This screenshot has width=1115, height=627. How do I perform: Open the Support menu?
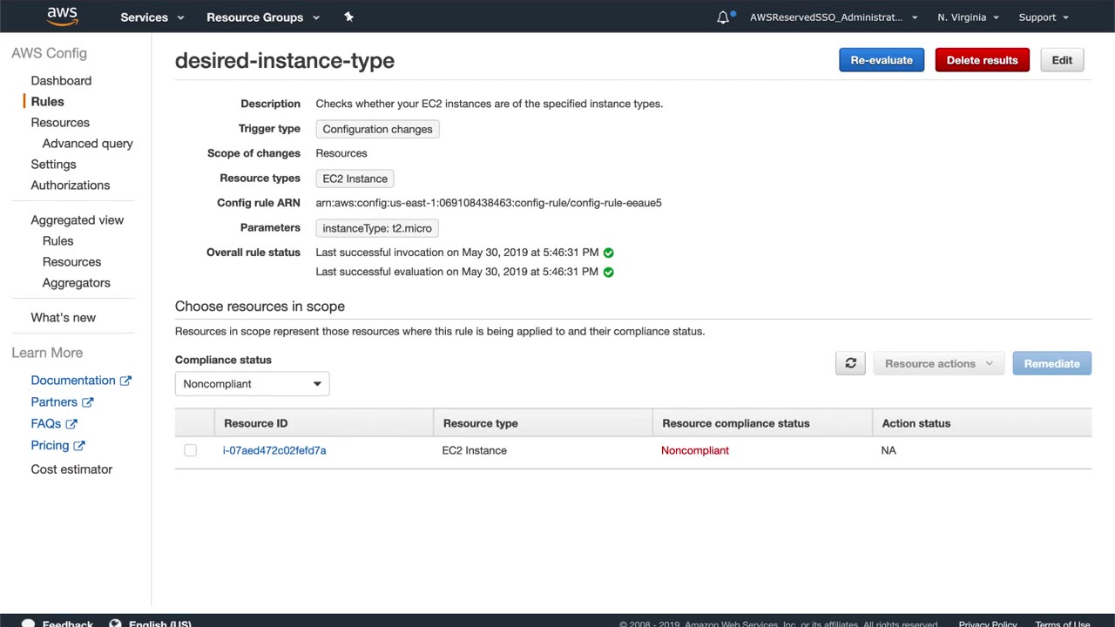coord(1043,17)
